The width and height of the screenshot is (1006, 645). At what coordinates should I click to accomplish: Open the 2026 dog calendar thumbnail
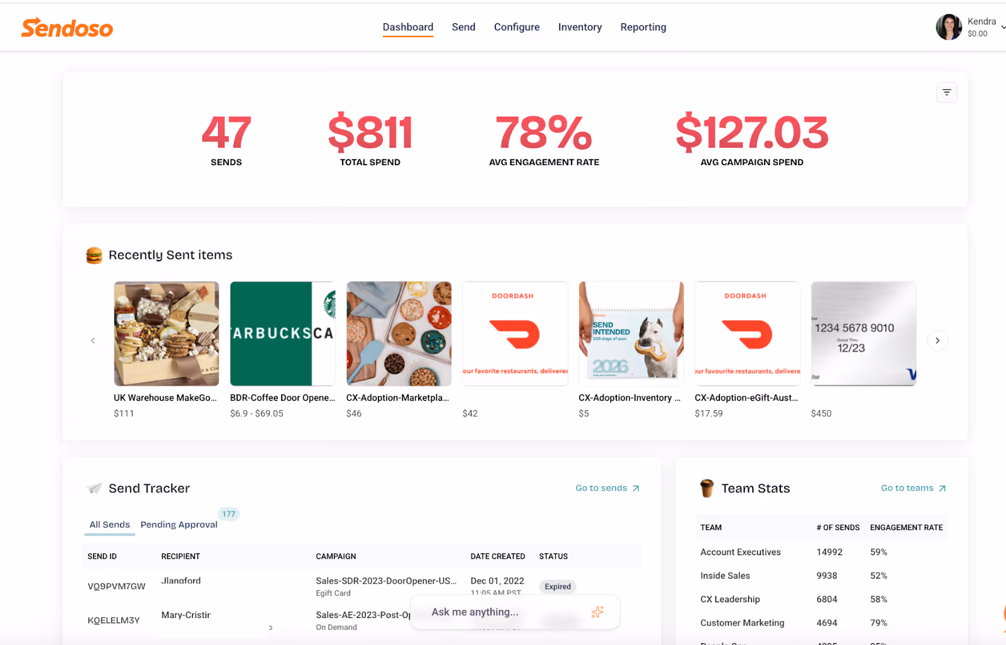(x=631, y=333)
